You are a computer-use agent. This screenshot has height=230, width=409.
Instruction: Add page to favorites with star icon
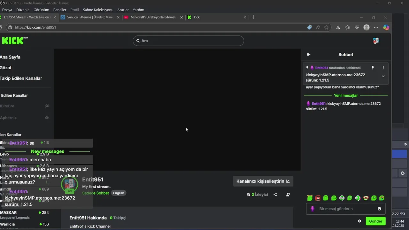[x=326, y=27]
